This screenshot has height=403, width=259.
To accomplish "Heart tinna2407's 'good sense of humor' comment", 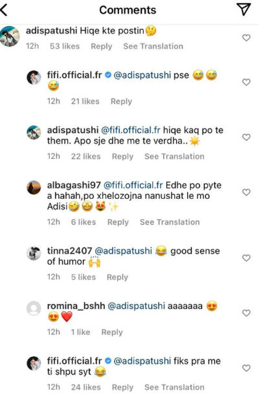I will tap(247, 258).
